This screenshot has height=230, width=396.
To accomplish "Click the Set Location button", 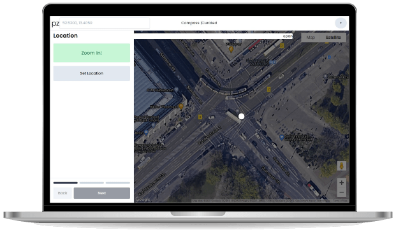I will point(92,73).
